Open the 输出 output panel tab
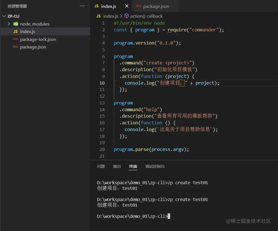Screen dimensions: 278x231 (x=117, y=166)
